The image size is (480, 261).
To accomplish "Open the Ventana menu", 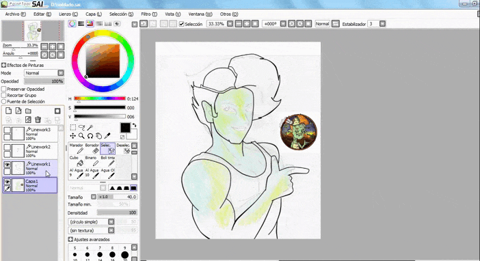I will coord(200,14).
